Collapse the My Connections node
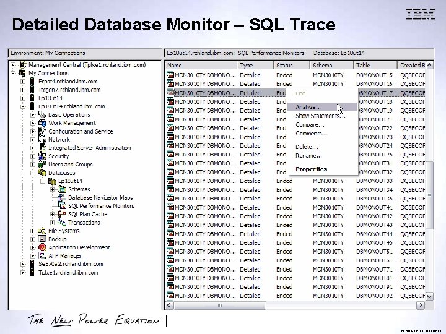 coord(13,73)
